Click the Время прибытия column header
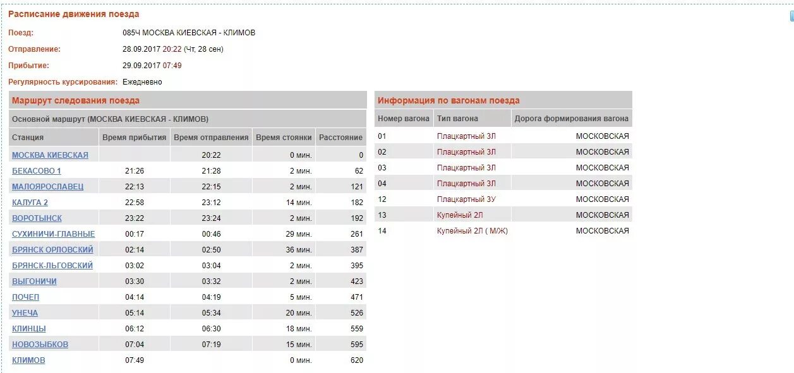Viewport: 794px width, 373px height. 134,138
